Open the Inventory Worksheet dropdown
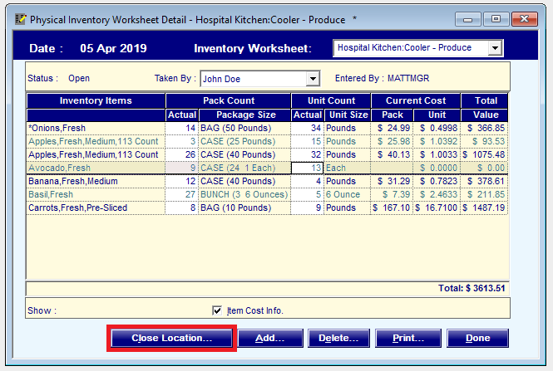Screen dimensions: 553x371 (x=496, y=49)
